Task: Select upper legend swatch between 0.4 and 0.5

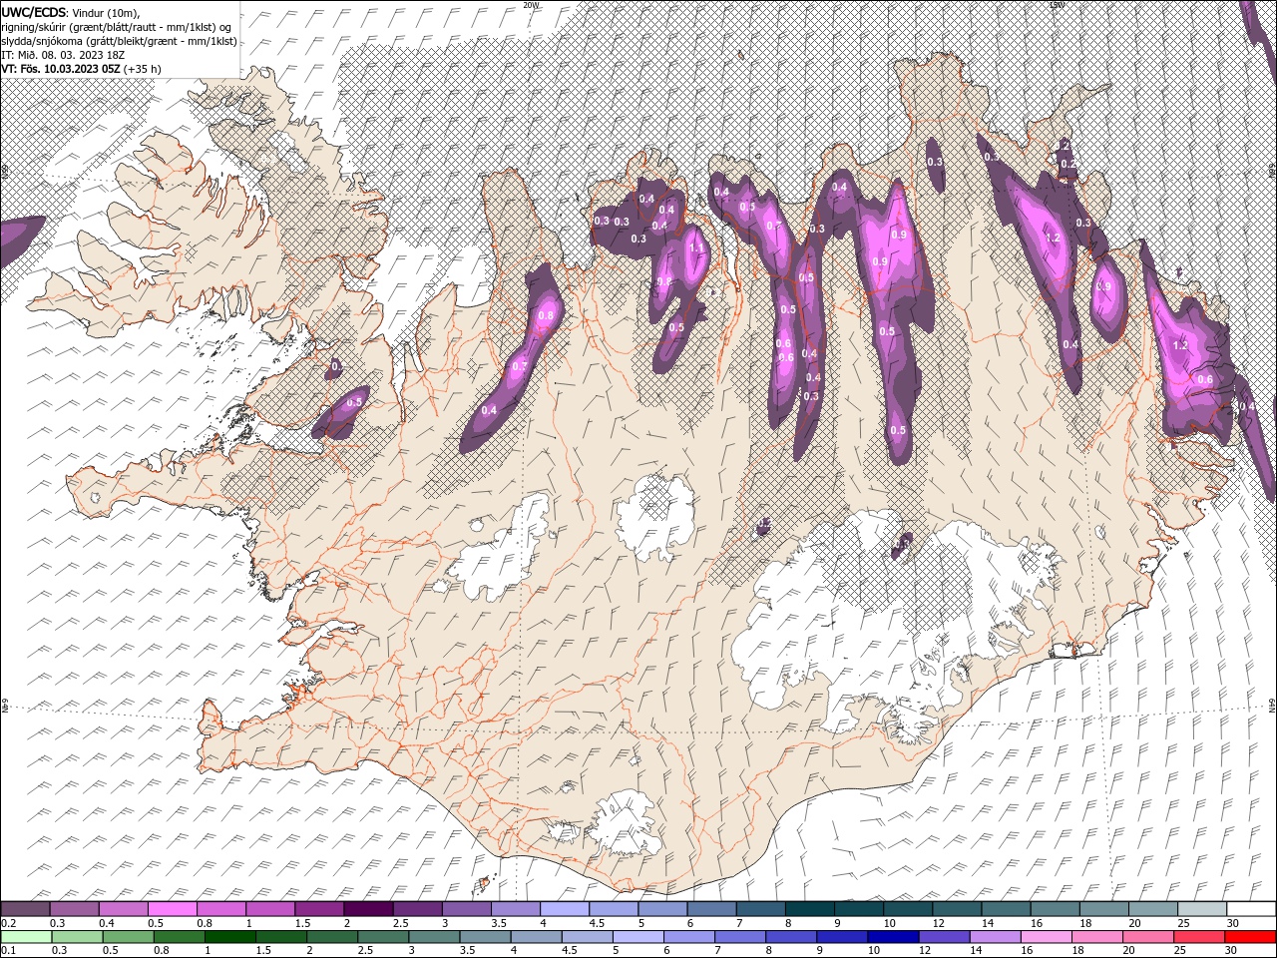Action: (x=123, y=909)
